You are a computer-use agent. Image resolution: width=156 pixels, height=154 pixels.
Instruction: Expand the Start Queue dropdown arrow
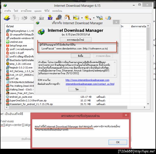pyautogui.click(x=82, y=18)
